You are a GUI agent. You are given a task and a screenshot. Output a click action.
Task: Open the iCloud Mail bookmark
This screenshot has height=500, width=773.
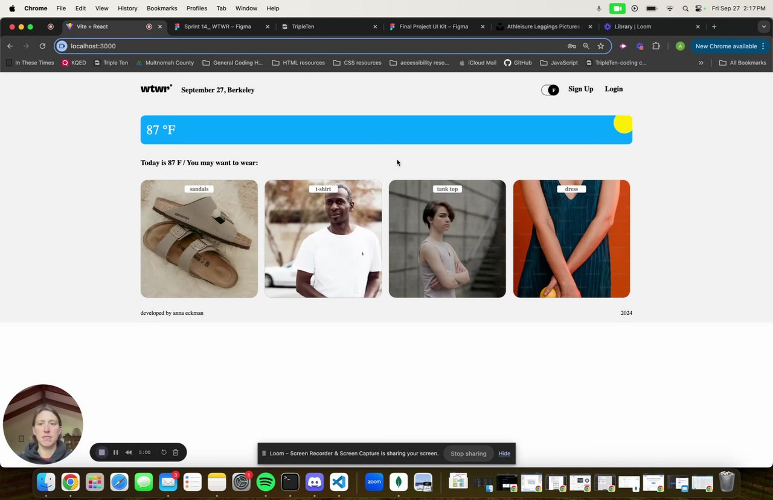[477, 63]
